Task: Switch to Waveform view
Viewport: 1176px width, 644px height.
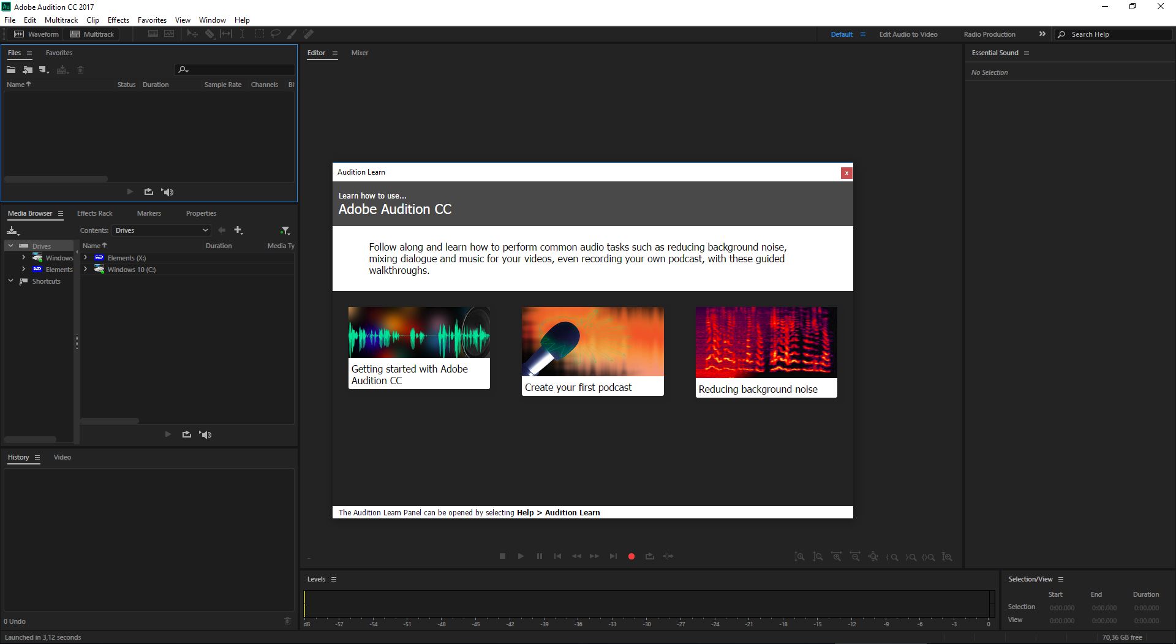Action: pos(37,34)
